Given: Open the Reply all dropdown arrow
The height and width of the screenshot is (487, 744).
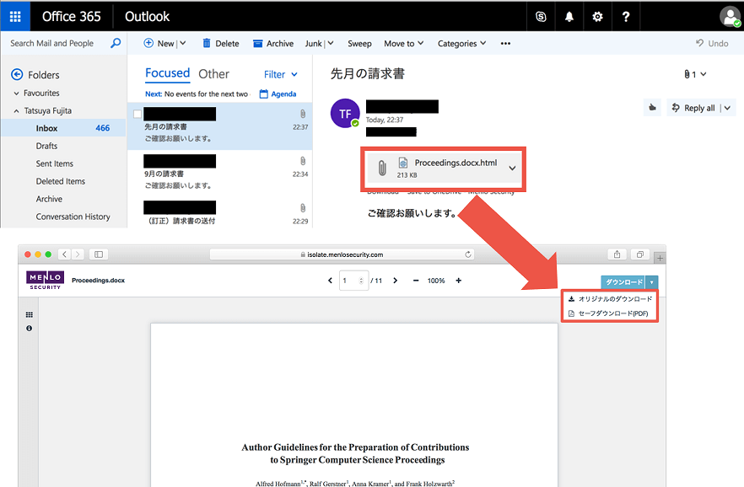Looking at the screenshot, I should point(727,108).
